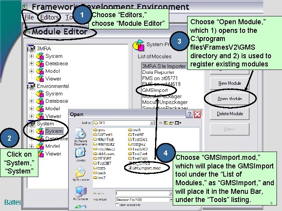Click Up One Level folder icon

click(x=166, y=123)
